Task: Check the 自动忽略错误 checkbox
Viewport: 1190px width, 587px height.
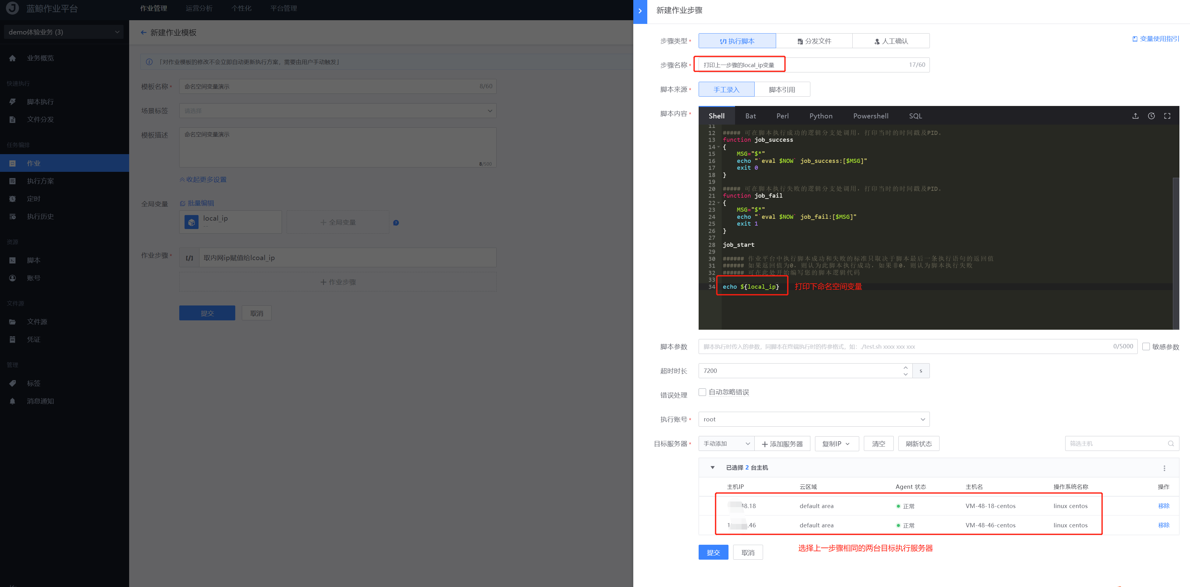Action: (x=702, y=392)
